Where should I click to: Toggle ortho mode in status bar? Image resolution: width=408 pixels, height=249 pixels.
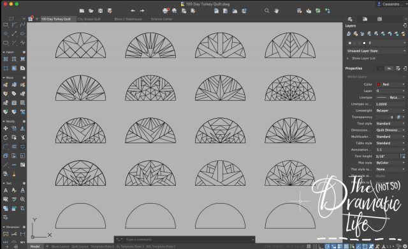pos(321,246)
